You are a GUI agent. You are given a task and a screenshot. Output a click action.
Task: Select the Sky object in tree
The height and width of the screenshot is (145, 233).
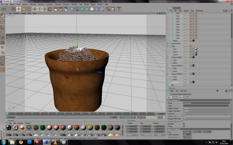[x=172, y=85]
